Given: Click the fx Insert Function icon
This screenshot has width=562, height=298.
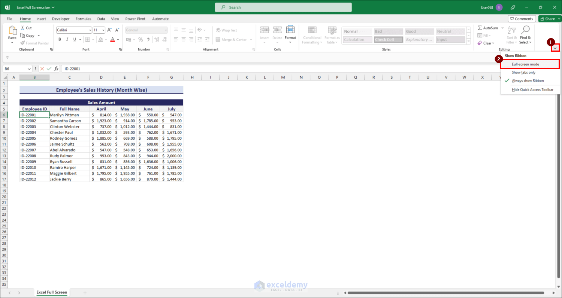Looking at the screenshot, I should pyautogui.click(x=56, y=69).
